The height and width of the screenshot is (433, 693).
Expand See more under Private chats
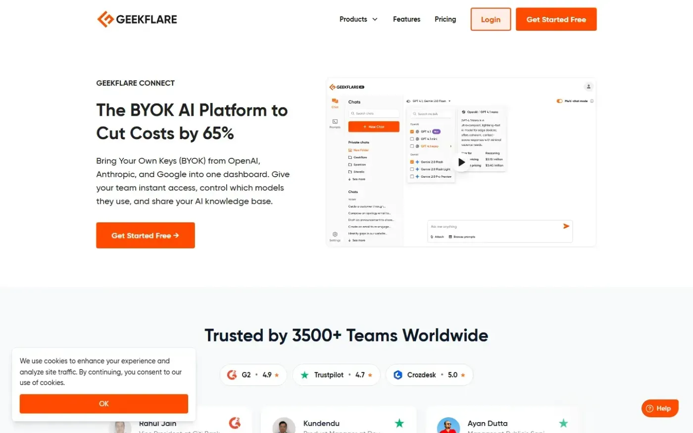click(357, 179)
